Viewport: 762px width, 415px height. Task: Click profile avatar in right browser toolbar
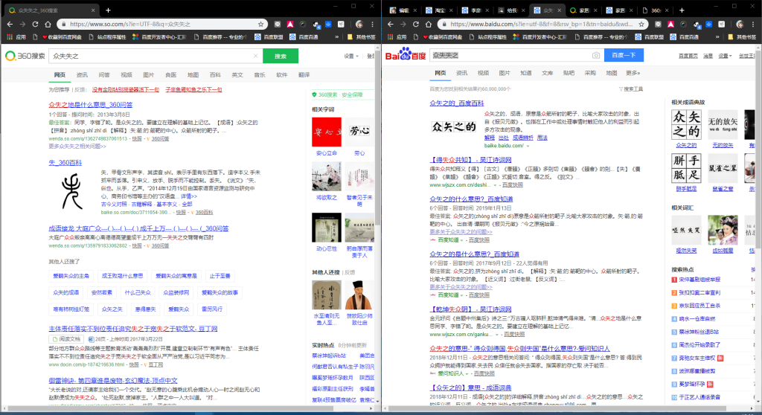[740, 24]
